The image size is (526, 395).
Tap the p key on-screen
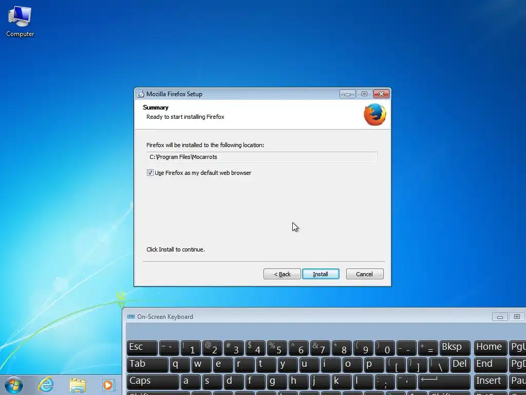coord(374,365)
